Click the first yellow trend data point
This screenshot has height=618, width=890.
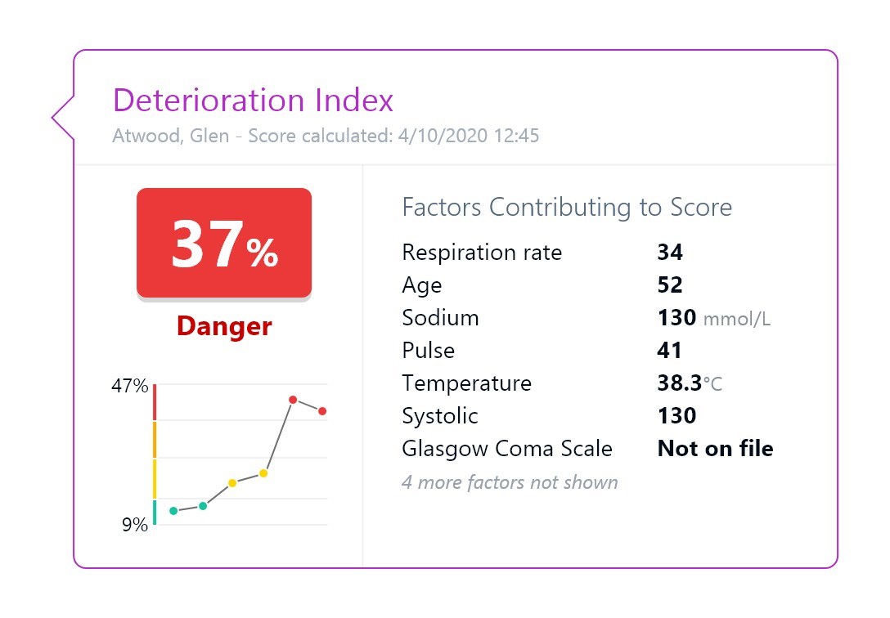(232, 483)
